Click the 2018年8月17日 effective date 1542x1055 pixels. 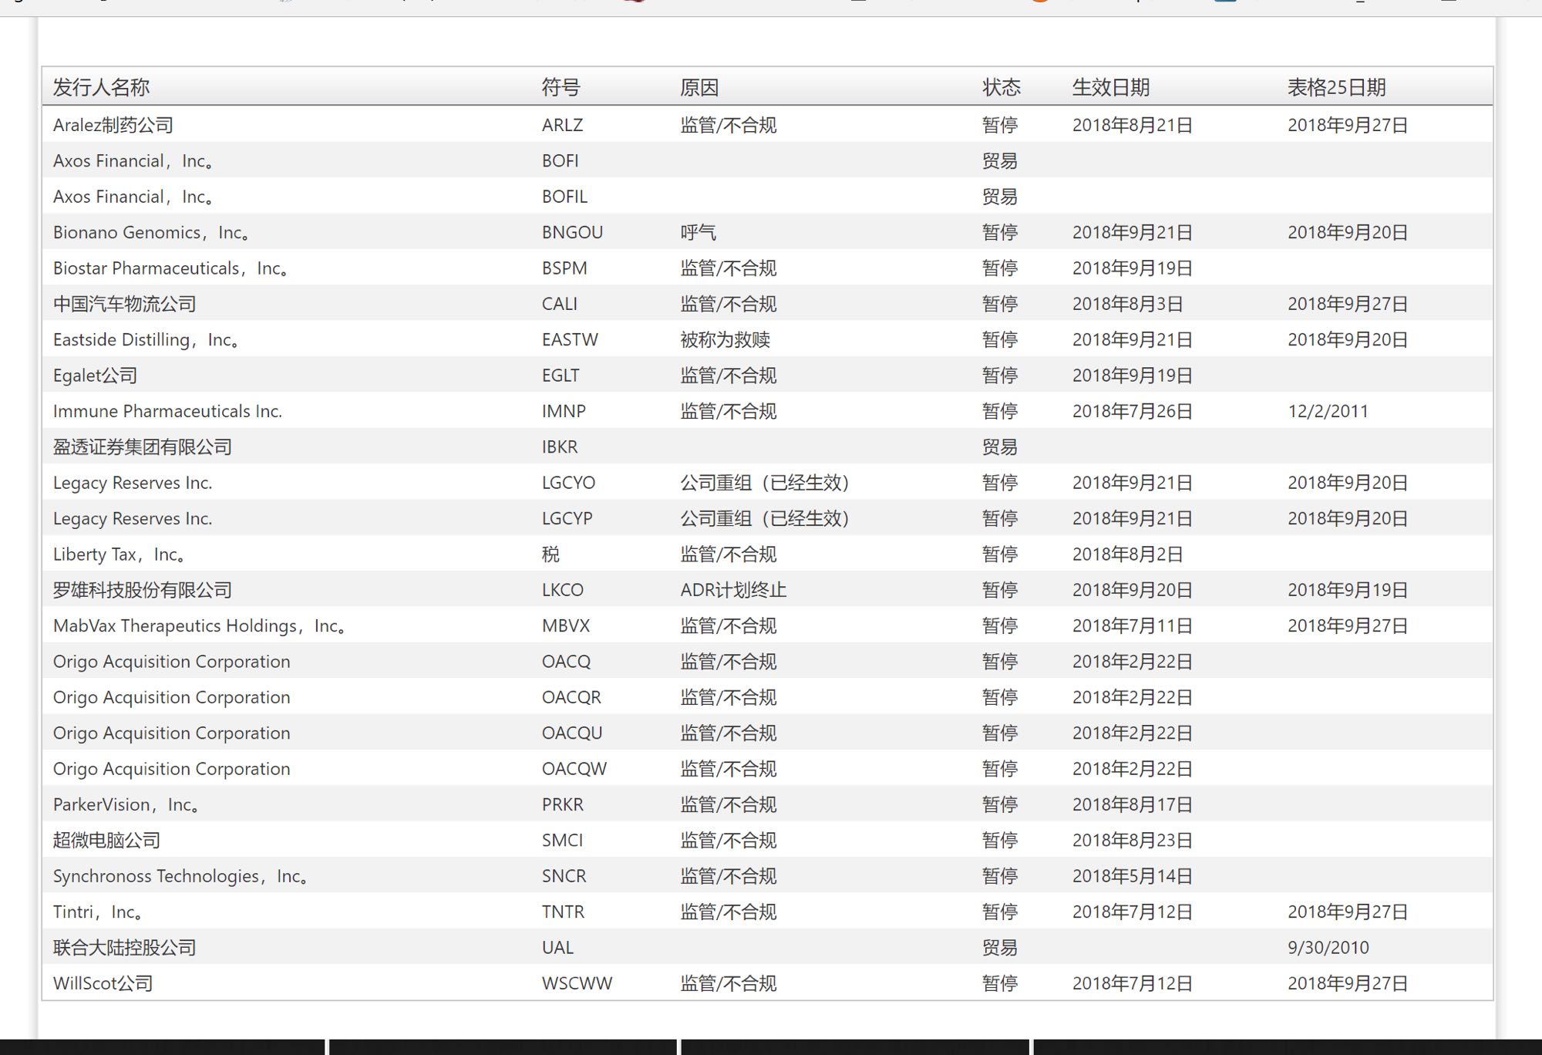[x=1132, y=804]
